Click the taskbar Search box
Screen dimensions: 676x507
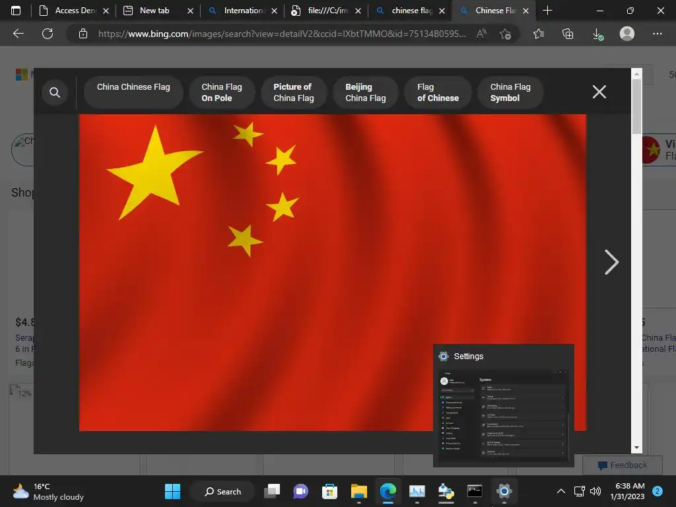tap(223, 491)
